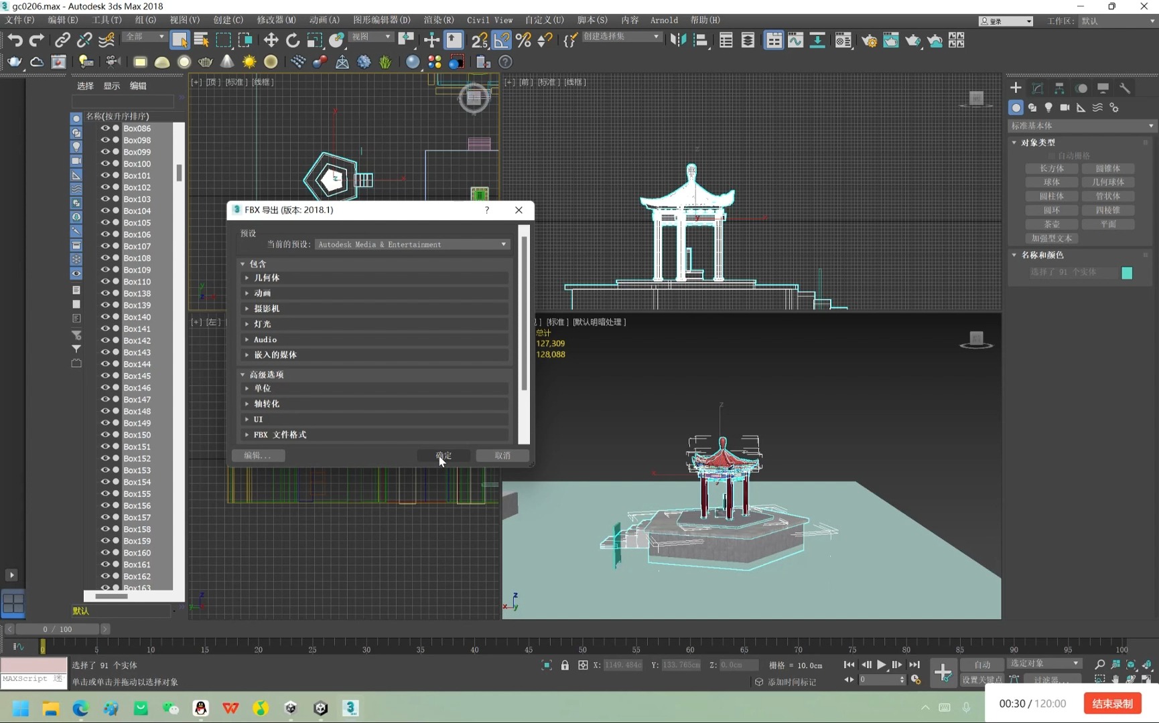Toggle visibility eye of Box105
The width and height of the screenshot is (1159, 723).
click(x=105, y=222)
